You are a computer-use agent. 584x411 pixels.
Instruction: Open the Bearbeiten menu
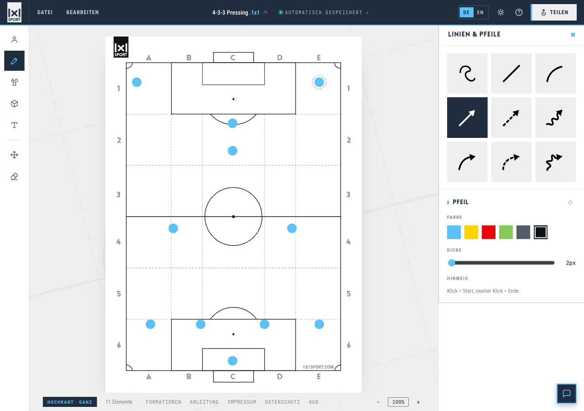coord(83,12)
